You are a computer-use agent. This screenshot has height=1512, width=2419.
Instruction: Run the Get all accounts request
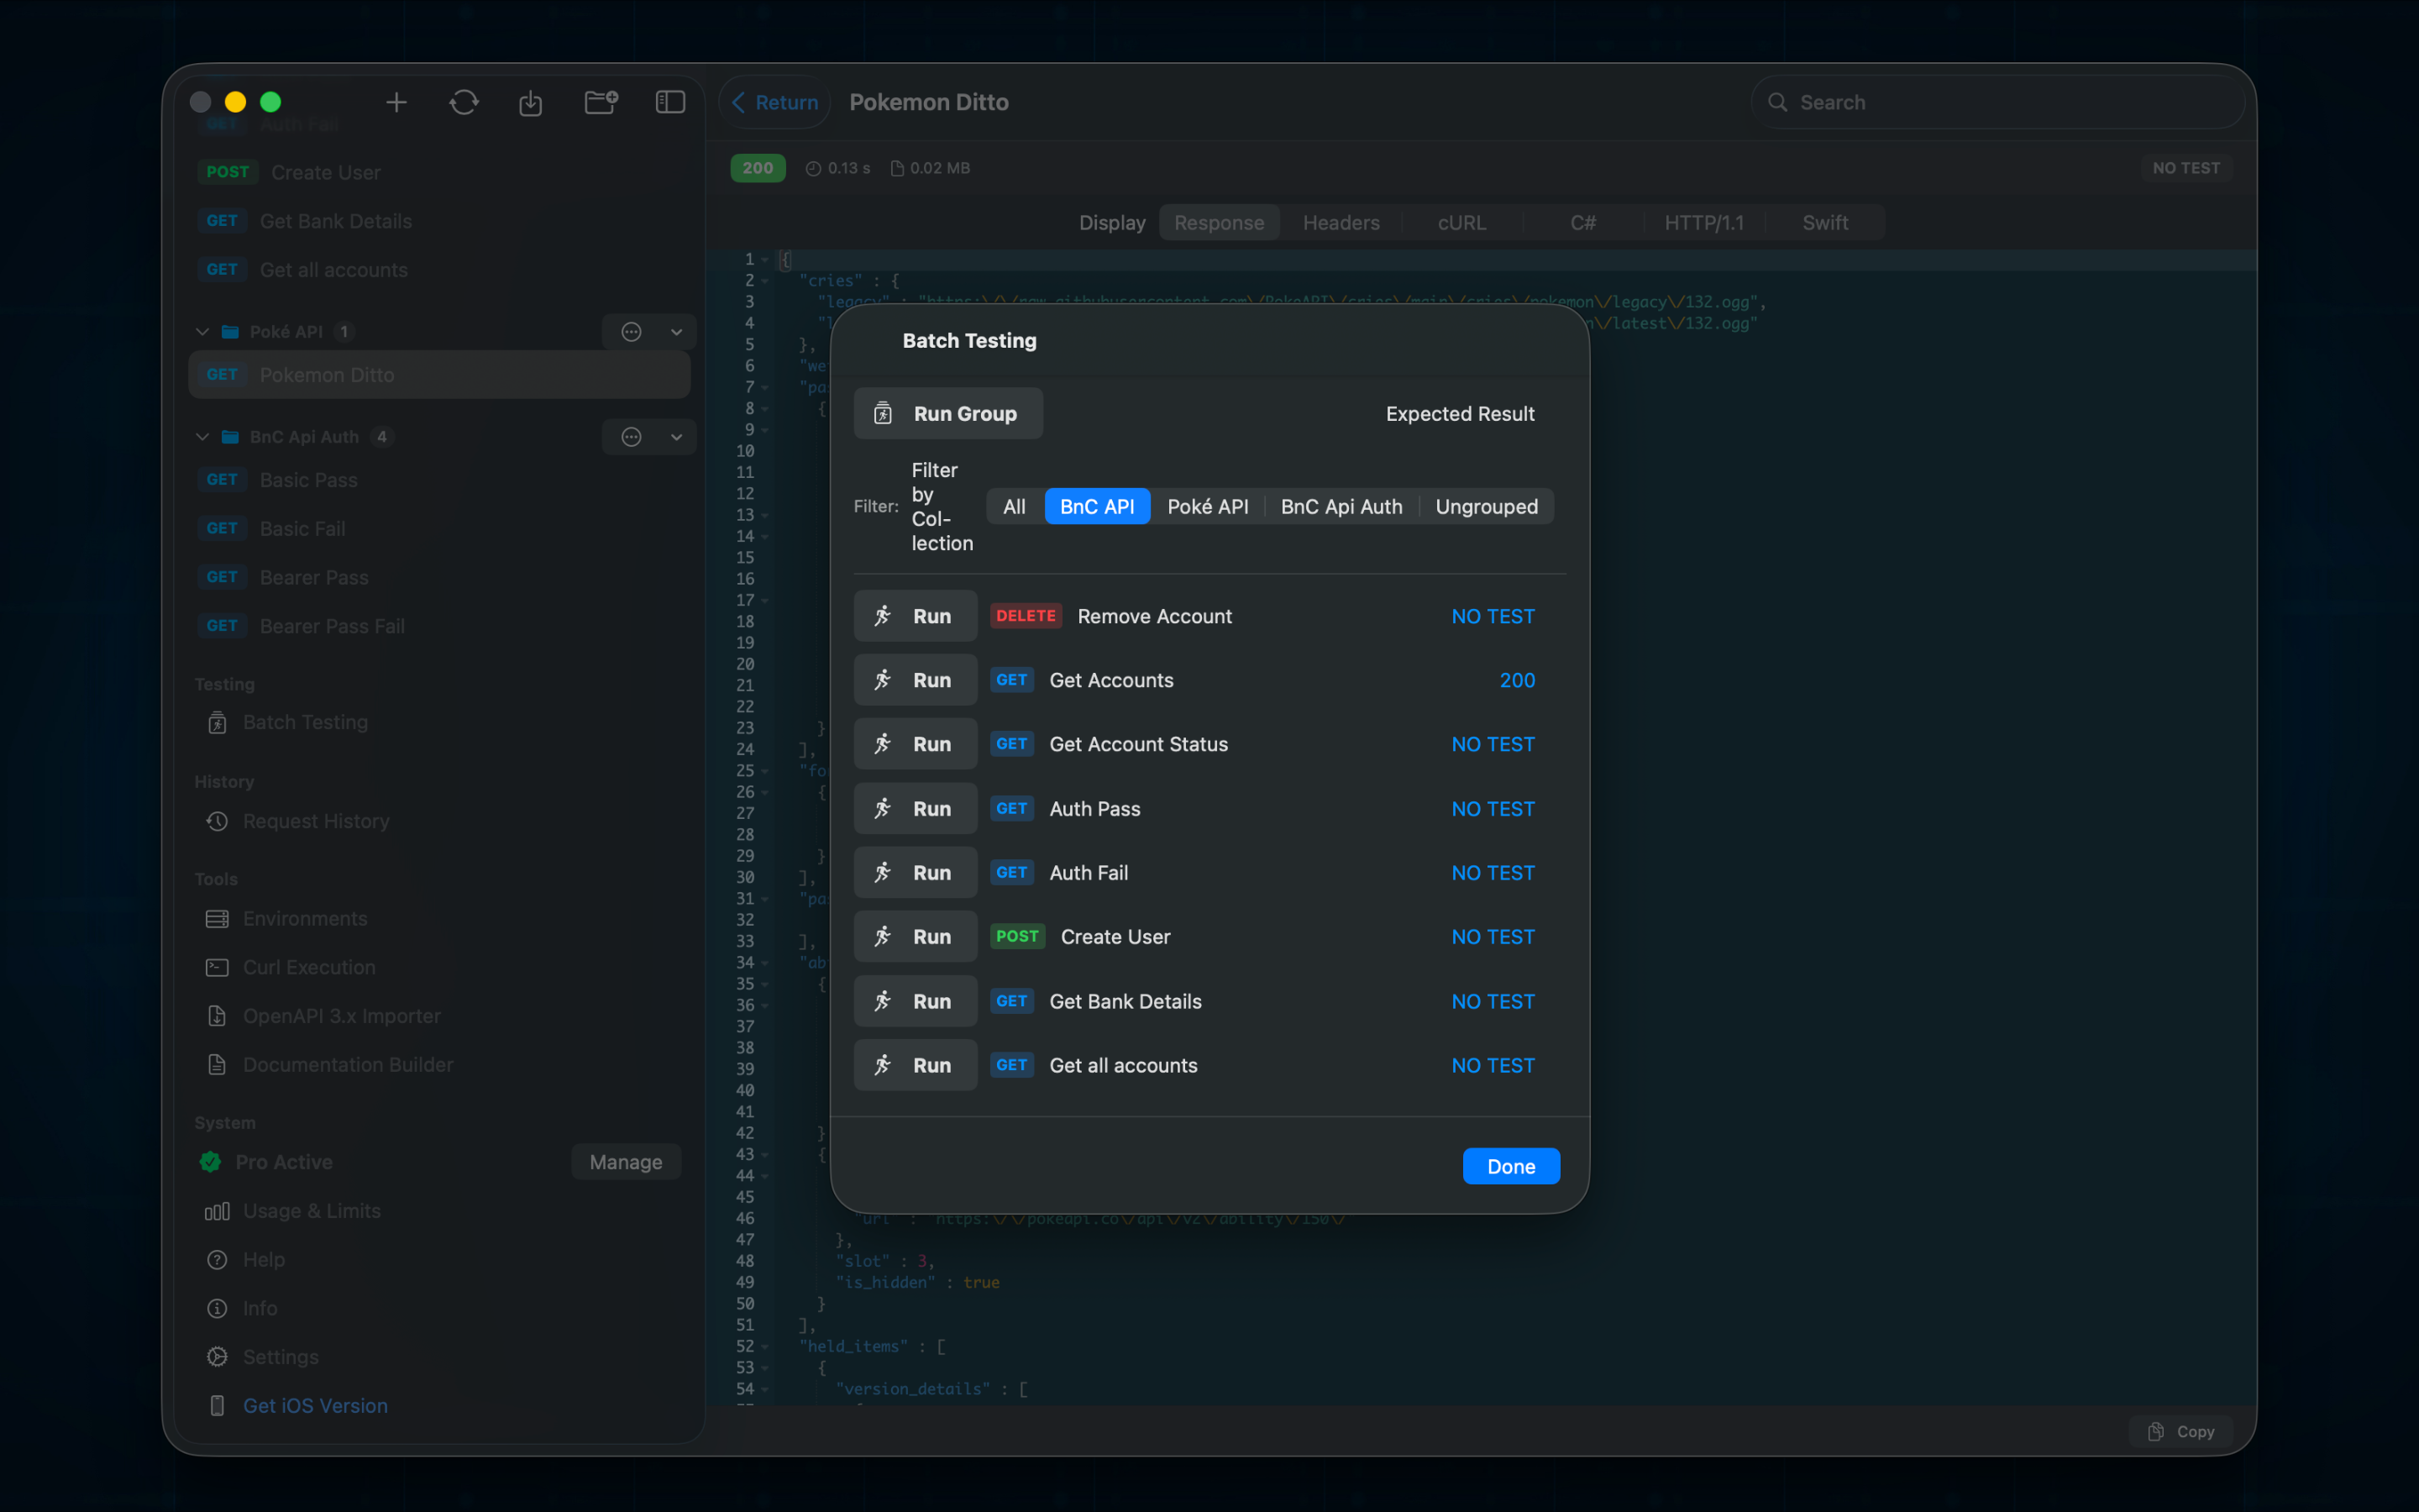(x=915, y=1065)
